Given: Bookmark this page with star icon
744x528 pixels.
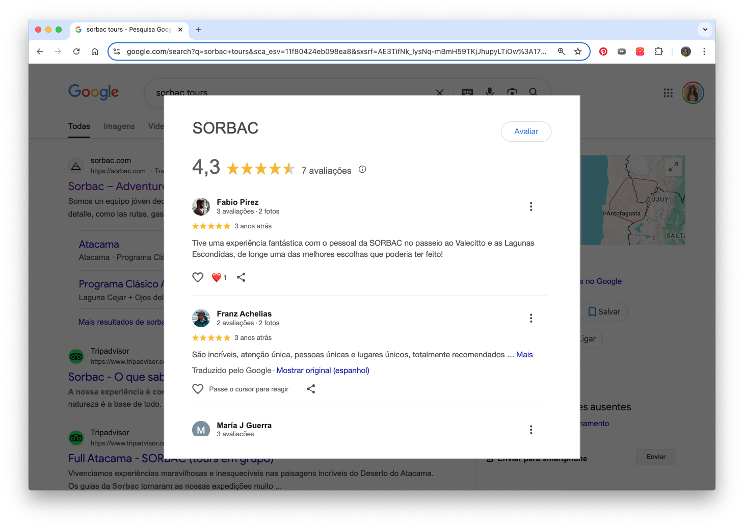Looking at the screenshot, I should point(578,51).
